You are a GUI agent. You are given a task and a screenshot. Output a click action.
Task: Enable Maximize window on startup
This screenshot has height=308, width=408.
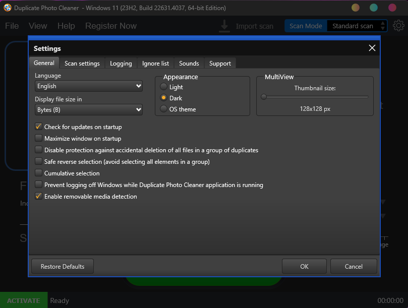38,138
